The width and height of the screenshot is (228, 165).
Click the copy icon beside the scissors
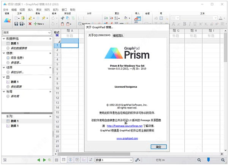[68, 18]
